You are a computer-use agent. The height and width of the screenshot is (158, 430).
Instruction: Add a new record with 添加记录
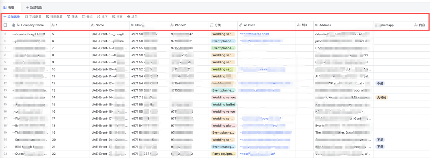click(x=12, y=17)
